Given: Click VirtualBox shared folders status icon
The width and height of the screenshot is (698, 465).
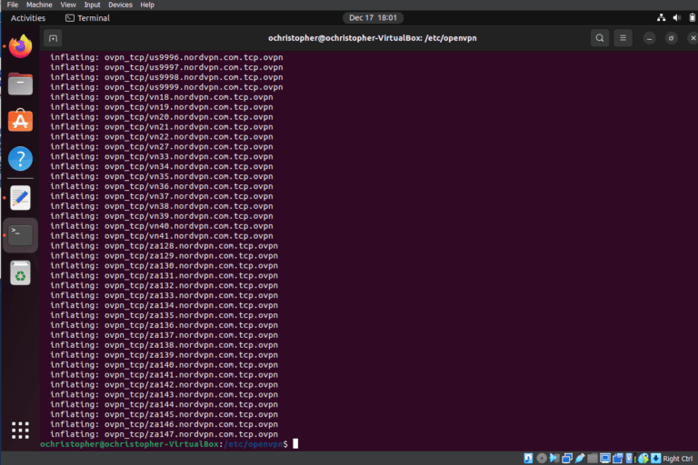Looking at the screenshot, I should [593, 459].
